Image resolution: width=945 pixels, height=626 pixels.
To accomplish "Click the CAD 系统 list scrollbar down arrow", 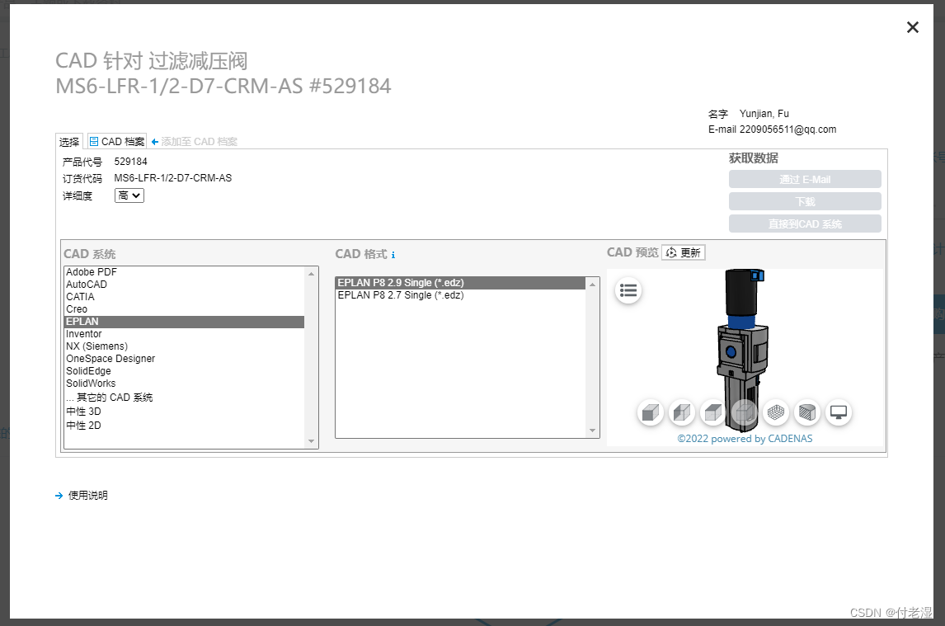I will point(312,441).
